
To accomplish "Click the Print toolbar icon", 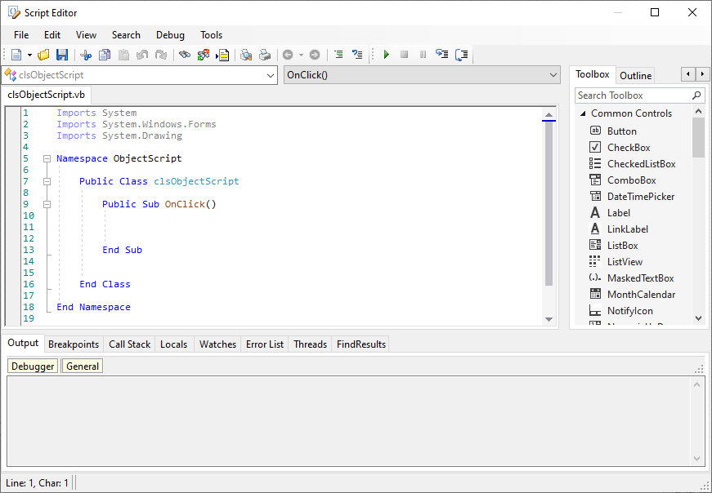I will pos(264,55).
